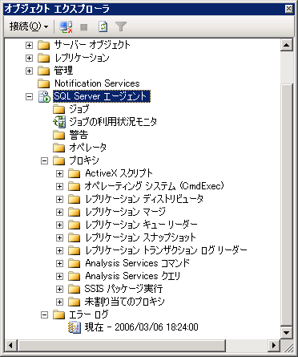Collapse the エラー ログ node
Screen dimensions: 298x357
click(x=44, y=314)
